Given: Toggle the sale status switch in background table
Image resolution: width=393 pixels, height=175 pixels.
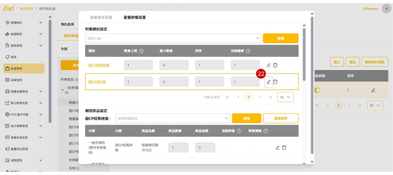Looking at the screenshot, I should click(317, 90).
